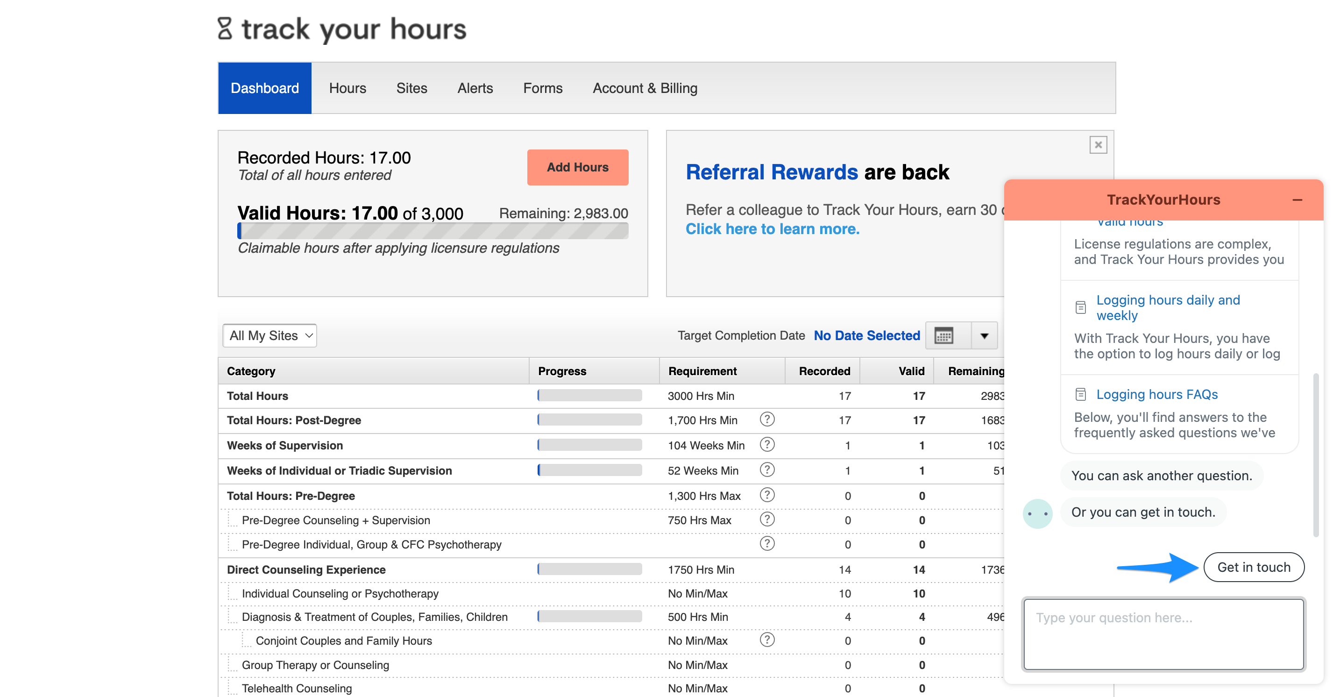Open the Sites tab
This screenshot has height=697, width=1333.
(x=411, y=88)
